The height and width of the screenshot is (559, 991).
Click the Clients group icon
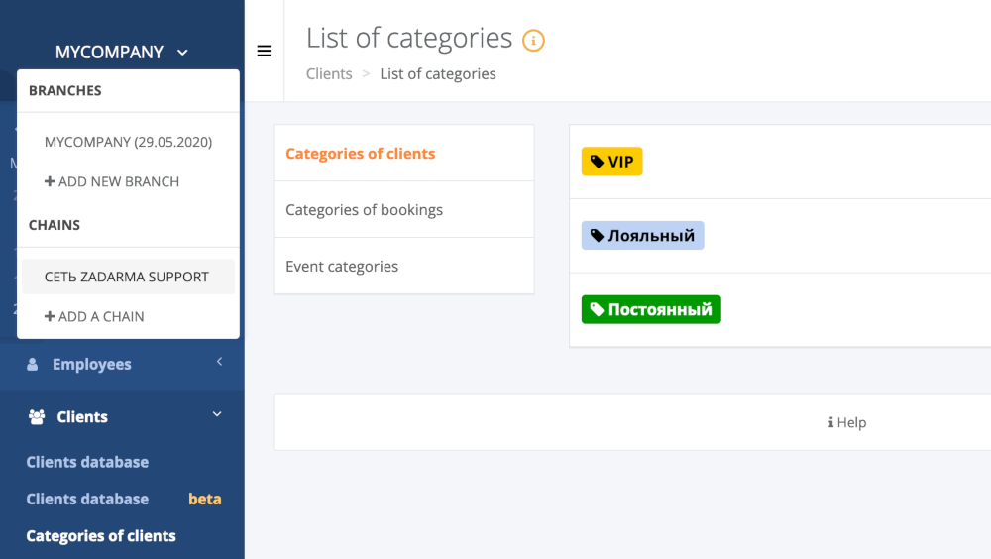pos(37,416)
